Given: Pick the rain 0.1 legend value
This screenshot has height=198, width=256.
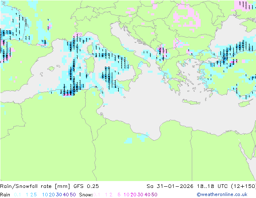Looking at the screenshot, I should (x=17, y=195).
